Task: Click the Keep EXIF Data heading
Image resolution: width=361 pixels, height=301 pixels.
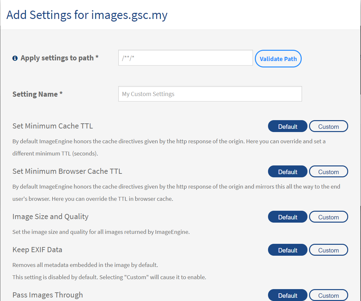Action: [37, 250]
